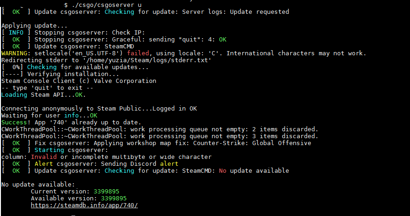Image resolution: width=410 pixels, height=216 pixels.
Task: Select the 'Graceful: sending "quit"' line
Action: tap(114, 40)
